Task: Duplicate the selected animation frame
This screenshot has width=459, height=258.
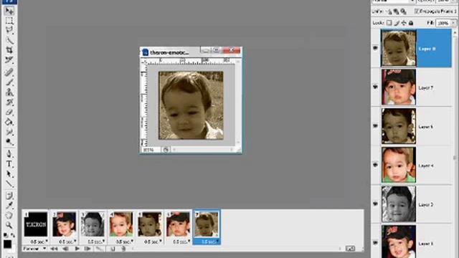Action: pos(113,249)
